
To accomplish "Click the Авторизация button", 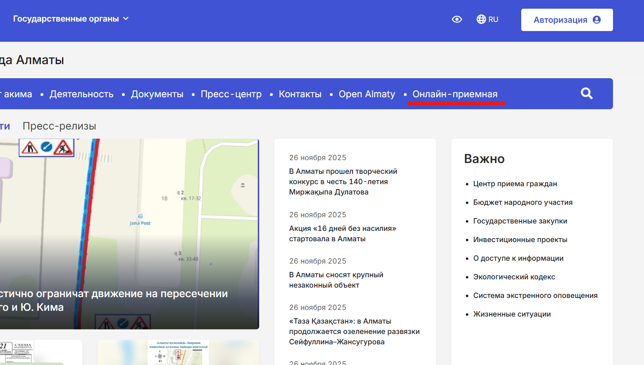I will [x=567, y=20].
